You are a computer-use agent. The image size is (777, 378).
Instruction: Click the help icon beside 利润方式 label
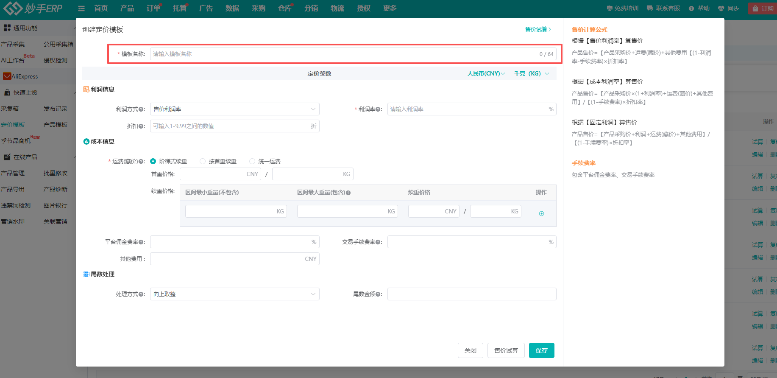coord(141,109)
